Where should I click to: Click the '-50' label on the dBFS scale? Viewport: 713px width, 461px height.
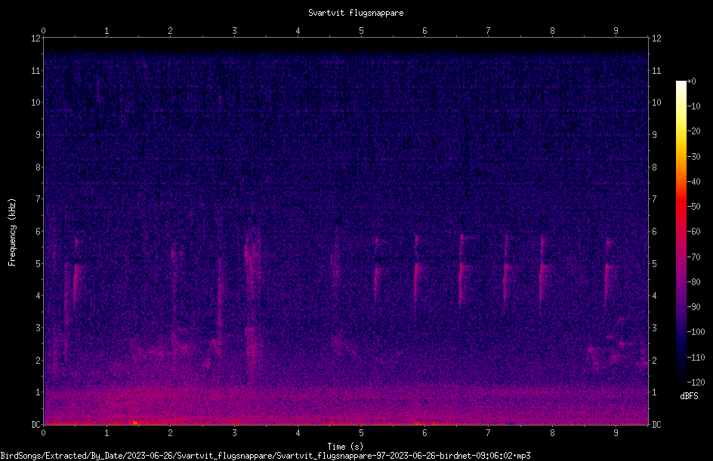(x=693, y=207)
